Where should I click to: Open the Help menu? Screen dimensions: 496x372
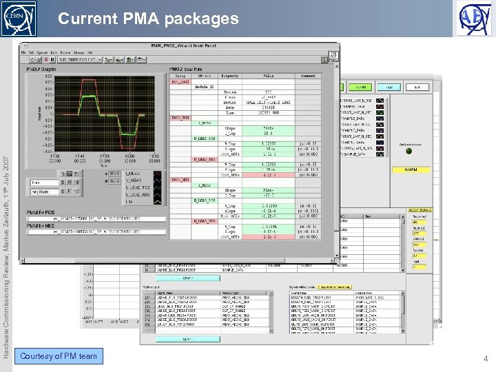click(90, 52)
